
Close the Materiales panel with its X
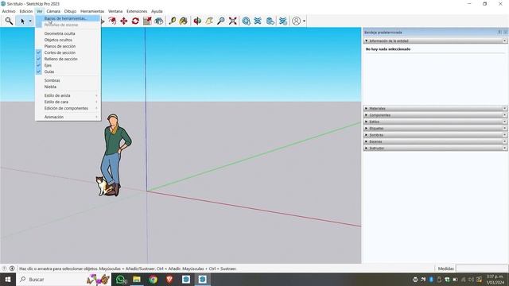click(505, 109)
